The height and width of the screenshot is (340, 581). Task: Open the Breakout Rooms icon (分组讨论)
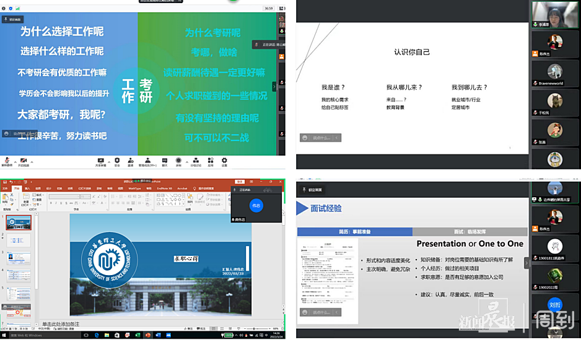click(195, 161)
